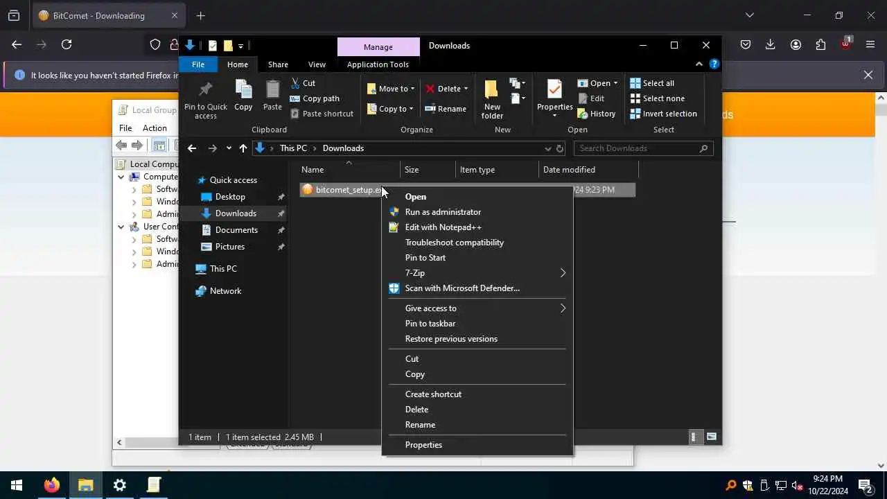Select Desktop in Quick access
The image size is (887, 499).
pos(230,197)
